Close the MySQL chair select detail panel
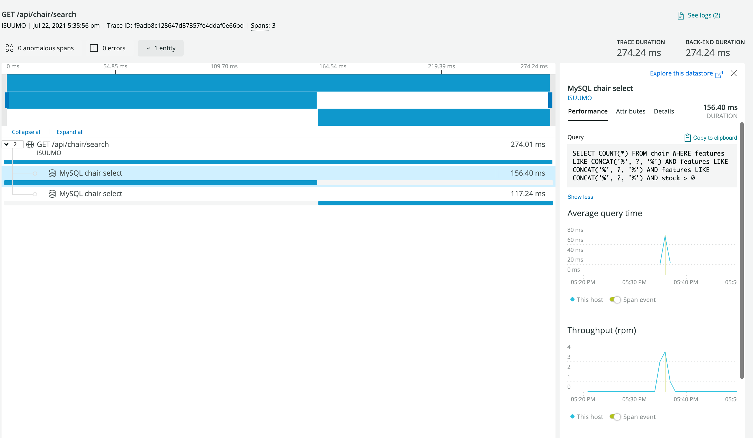Screen dimensions: 753x438 [733, 73]
